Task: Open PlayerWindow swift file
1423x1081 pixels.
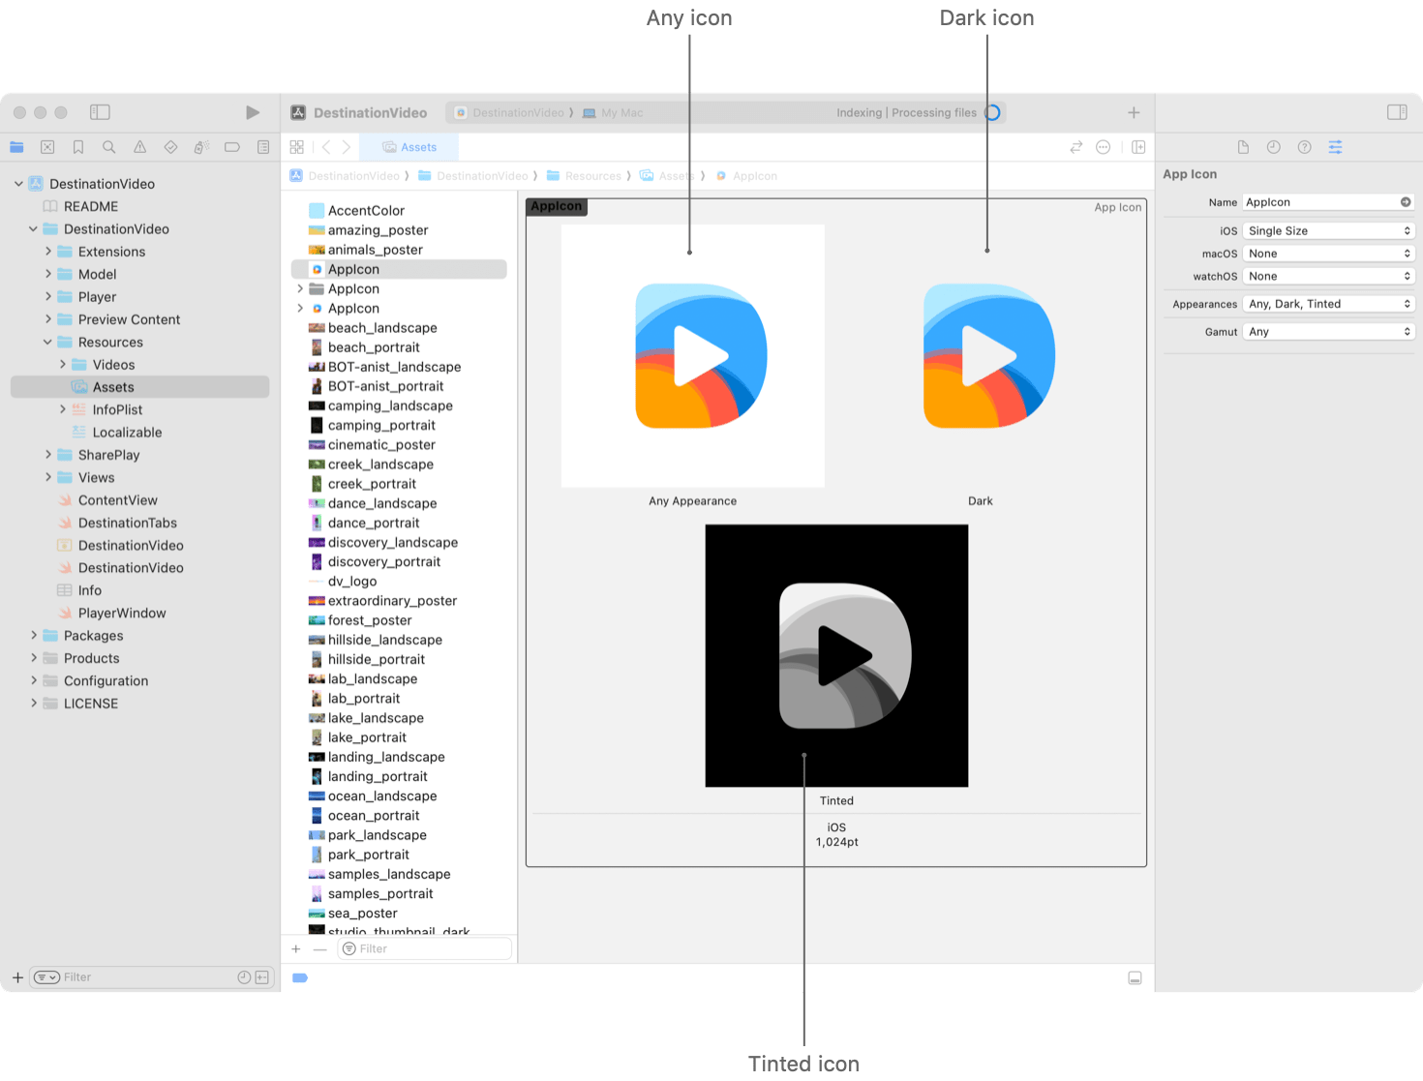Action: (122, 613)
